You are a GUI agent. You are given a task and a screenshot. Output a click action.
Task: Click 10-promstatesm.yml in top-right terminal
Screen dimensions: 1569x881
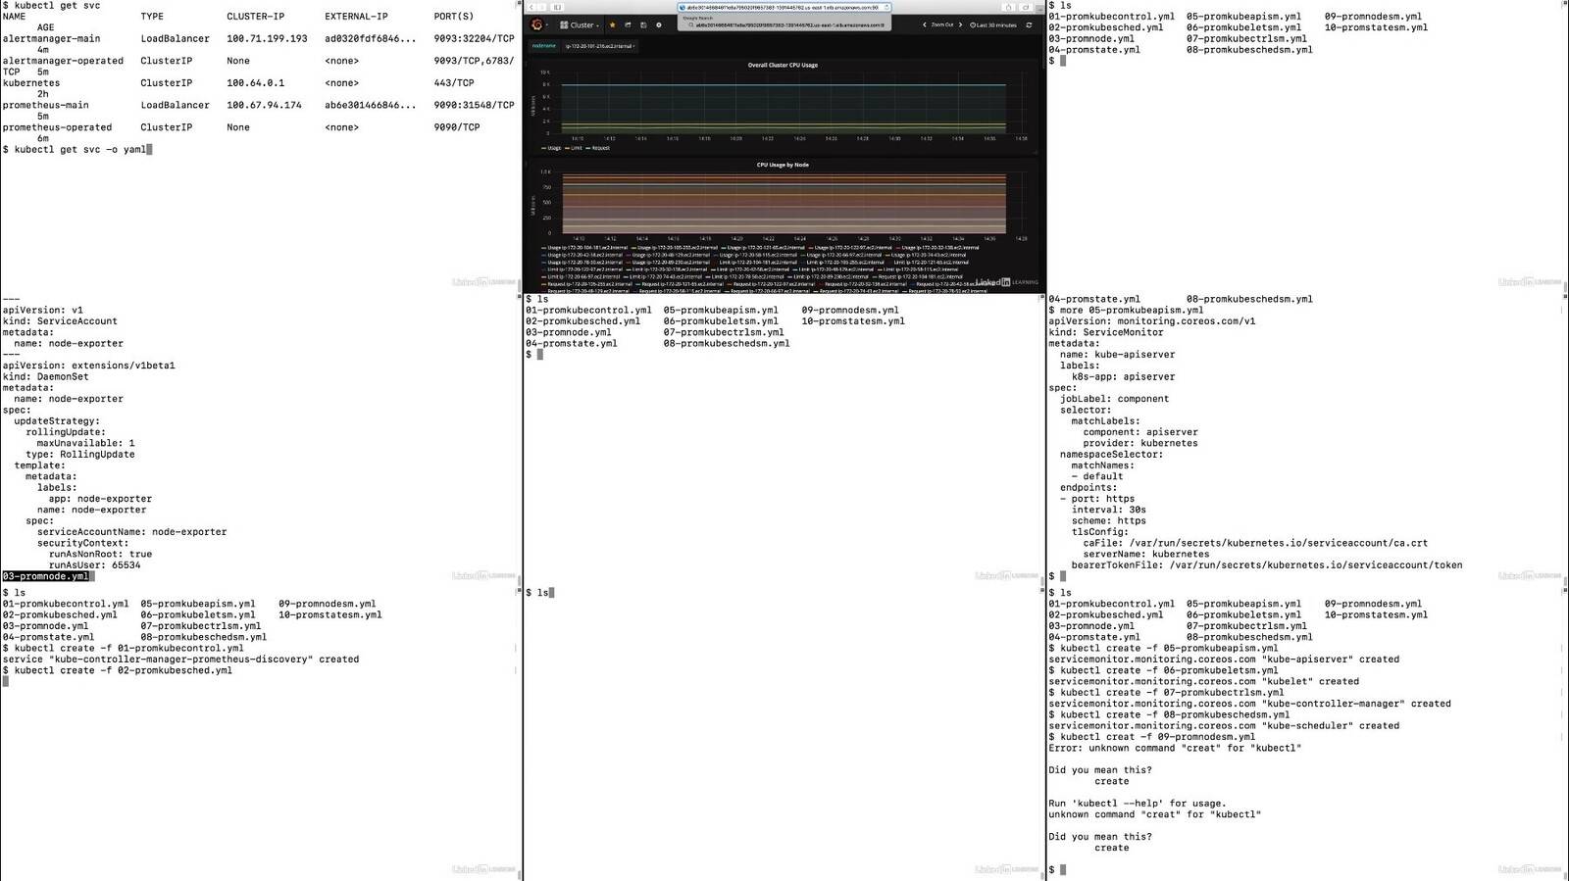click(1376, 27)
